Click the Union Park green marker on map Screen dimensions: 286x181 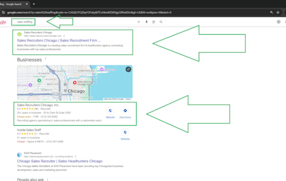pyautogui.click(x=39, y=80)
